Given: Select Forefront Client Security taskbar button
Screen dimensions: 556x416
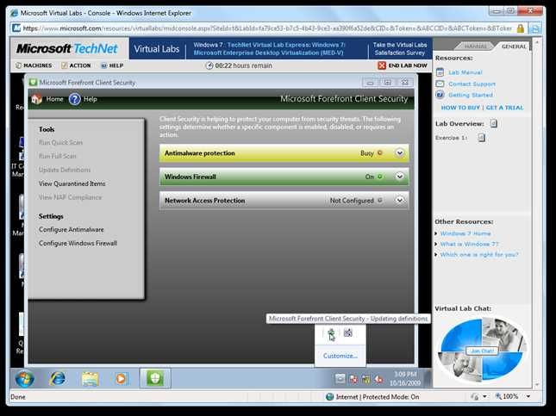Looking at the screenshot, I should click(x=155, y=378).
